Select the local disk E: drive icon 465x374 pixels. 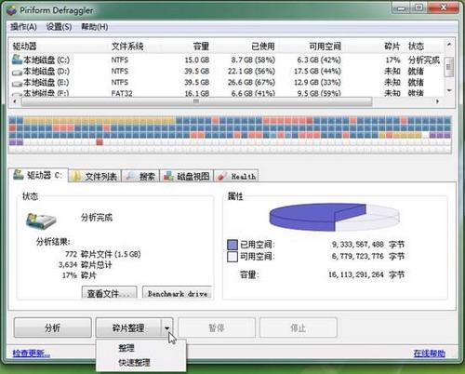17,84
